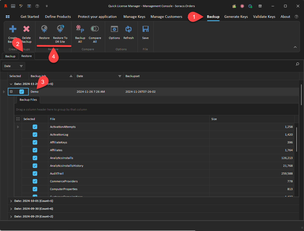
Task: Switch to the Backup sub-tab
Action: (10, 56)
